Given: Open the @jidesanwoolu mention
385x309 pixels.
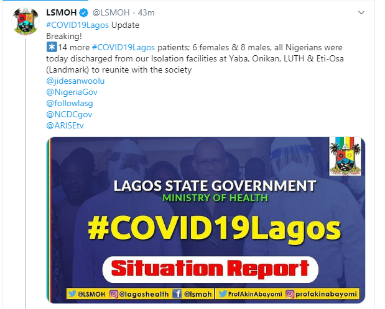Looking at the screenshot, I should (75, 81).
